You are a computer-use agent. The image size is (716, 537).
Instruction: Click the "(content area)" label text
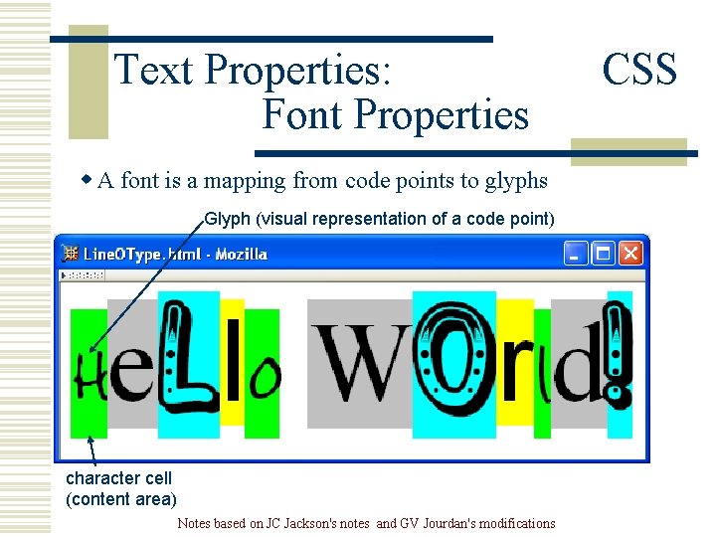[121, 499]
